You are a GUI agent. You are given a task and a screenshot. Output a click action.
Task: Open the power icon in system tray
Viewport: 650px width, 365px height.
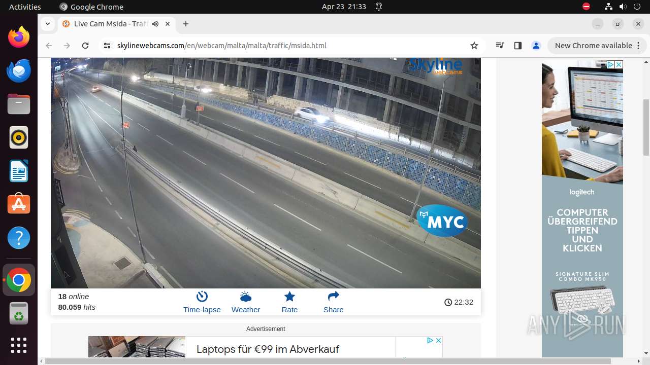tap(637, 7)
